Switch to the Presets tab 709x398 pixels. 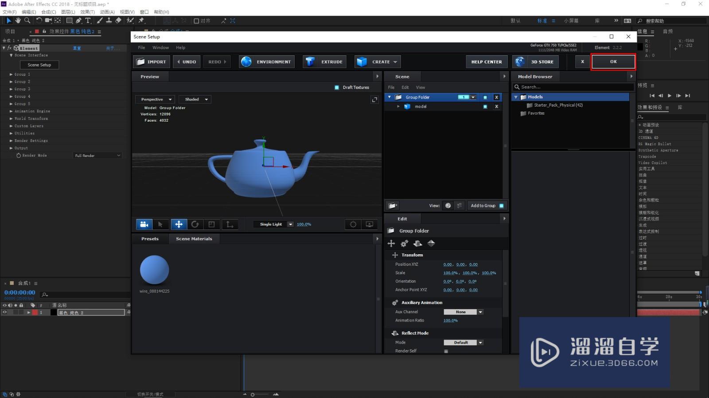[150, 239]
